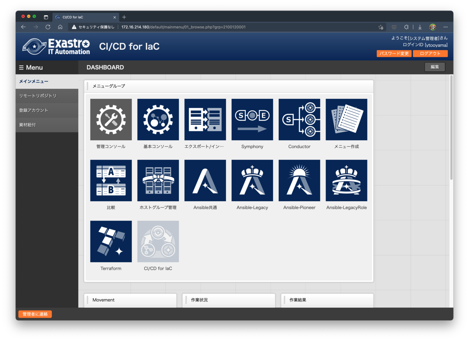Viewport: 469px width, 341px height.
Task: Open the Ansible-Pioneer menu group icon
Action: tap(299, 180)
